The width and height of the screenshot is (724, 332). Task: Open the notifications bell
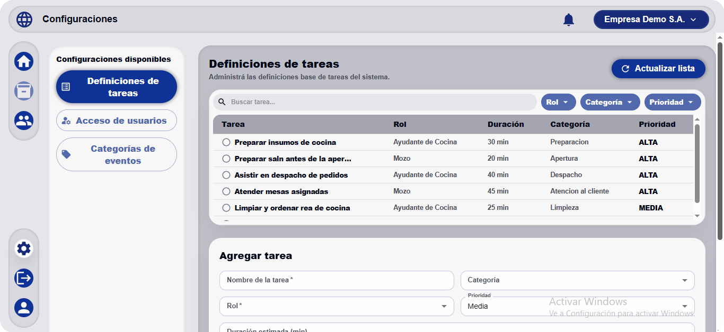coord(569,20)
